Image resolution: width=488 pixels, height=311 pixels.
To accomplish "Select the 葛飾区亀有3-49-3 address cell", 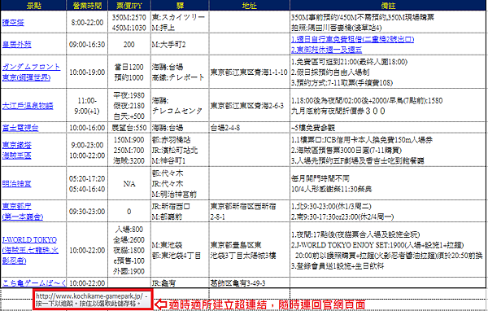I will click(x=250, y=283).
